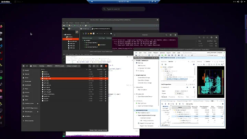Open Music in Files sidebar

click(26, 89)
